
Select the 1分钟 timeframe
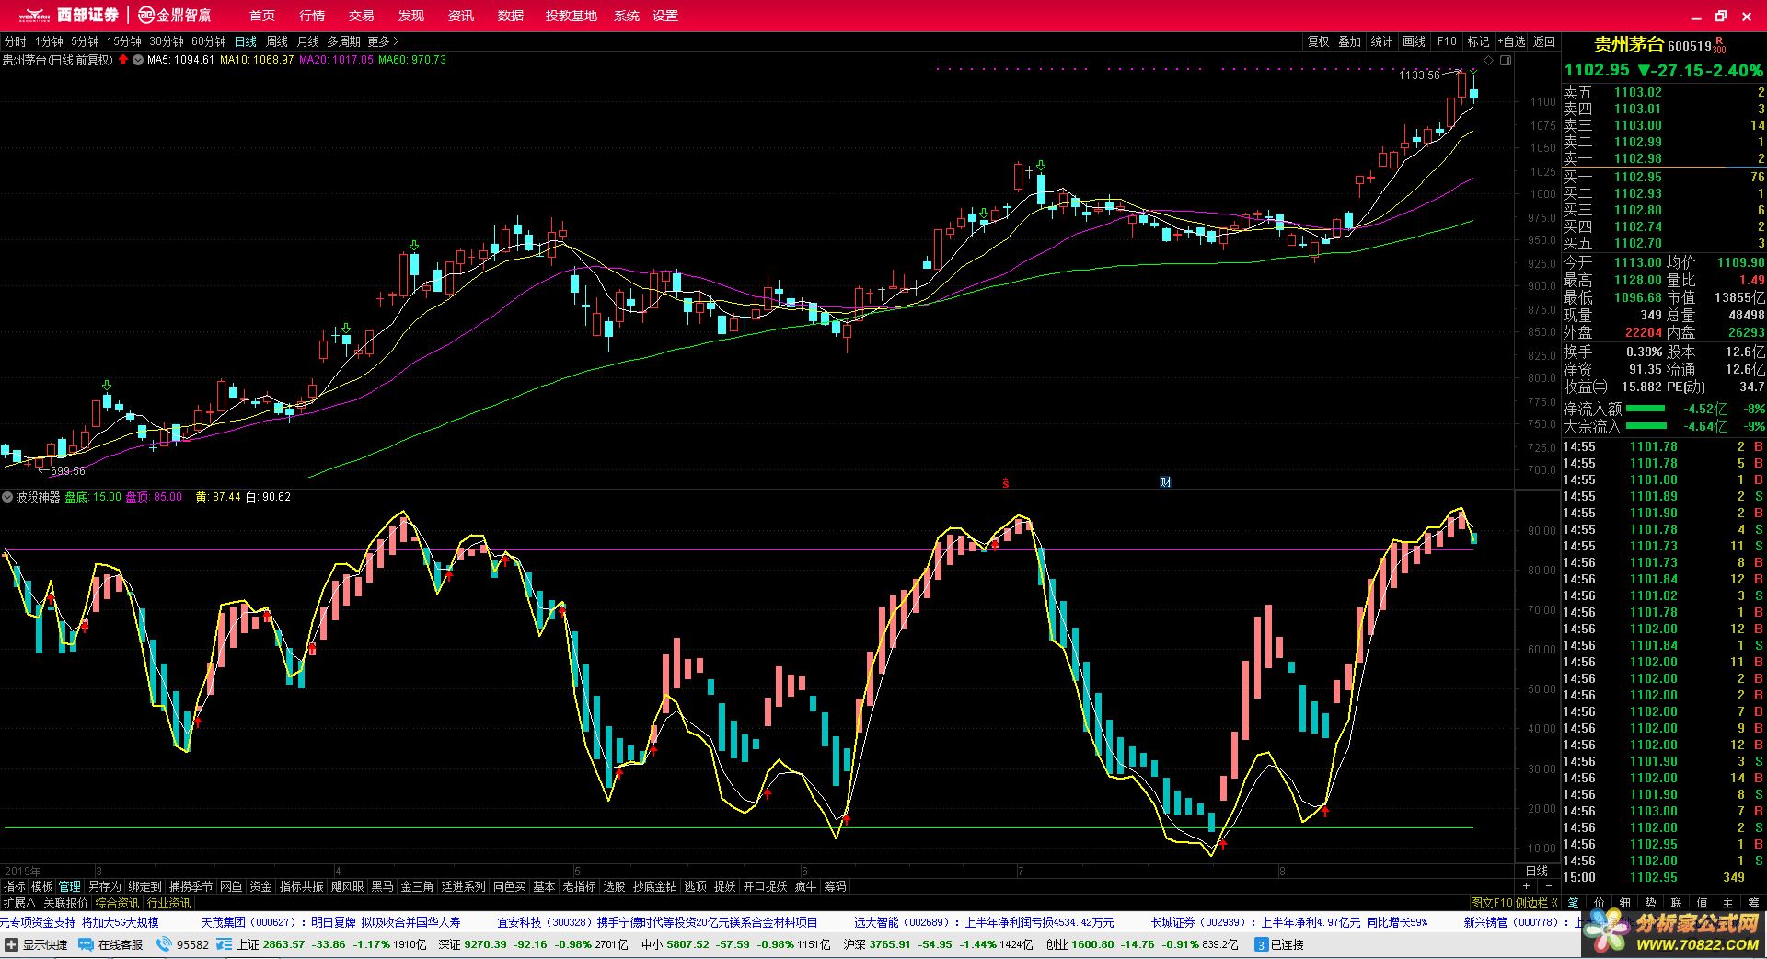pyautogui.click(x=49, y=41)
